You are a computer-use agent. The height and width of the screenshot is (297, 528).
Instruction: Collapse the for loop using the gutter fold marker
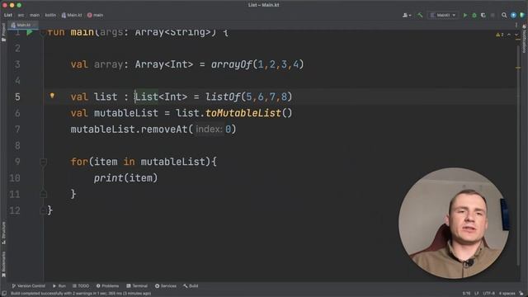(x=43, y=163)
